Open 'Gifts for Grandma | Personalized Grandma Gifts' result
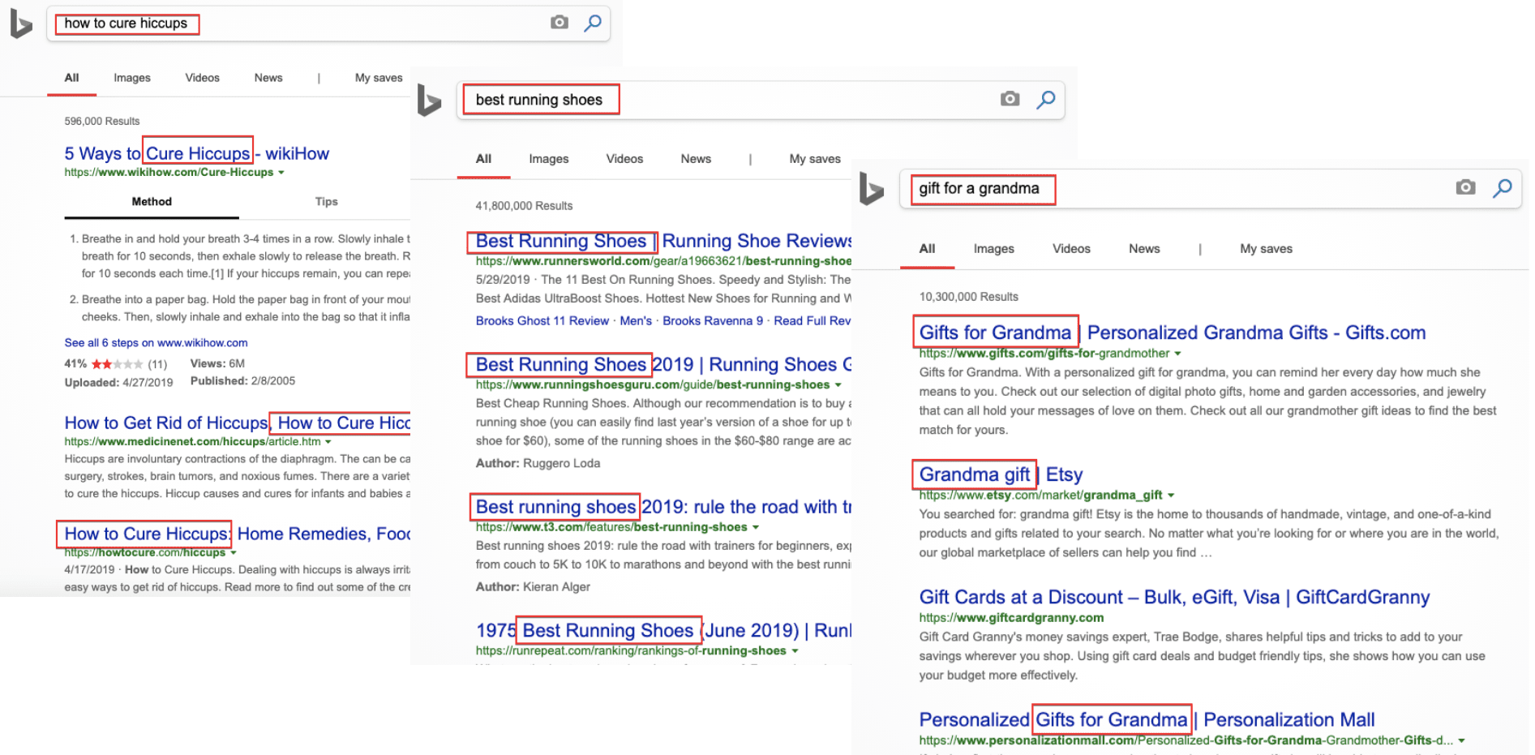 click(x=1173, y=332)
